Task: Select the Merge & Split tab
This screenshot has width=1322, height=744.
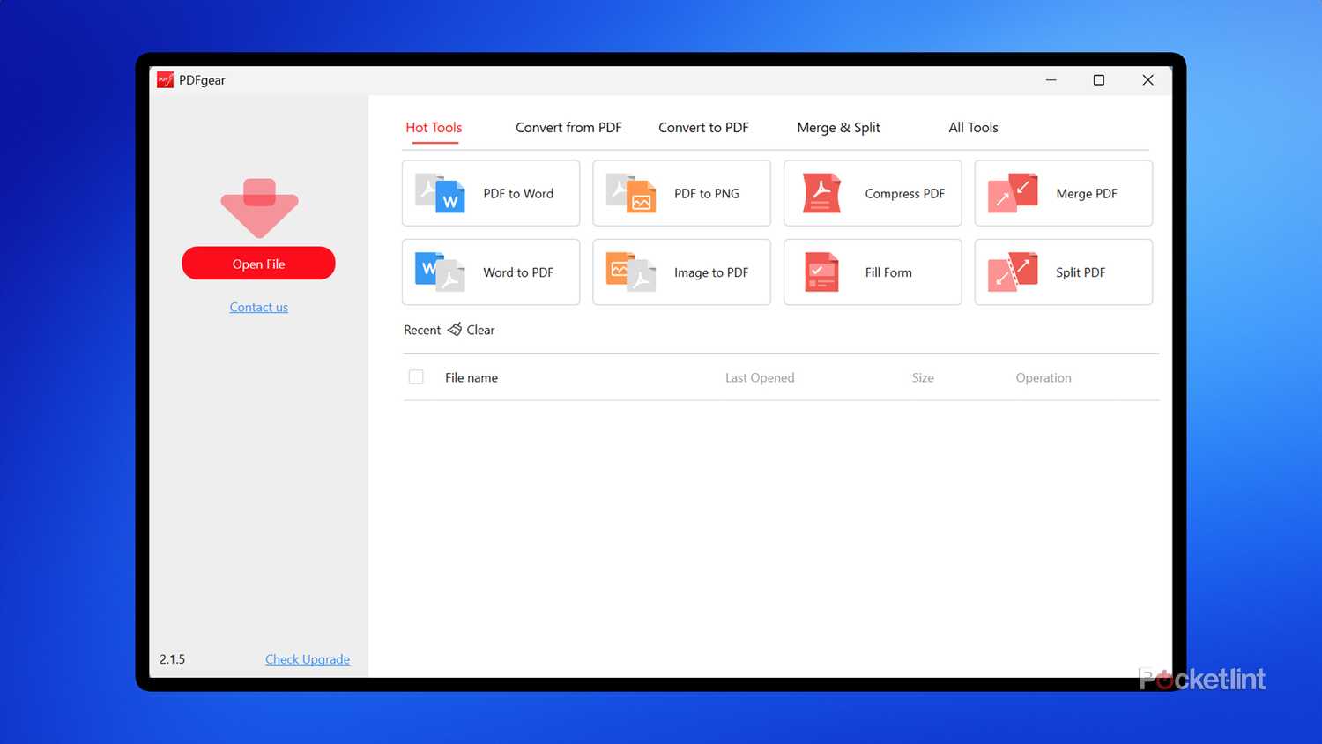Action: [x=838, y=128]
